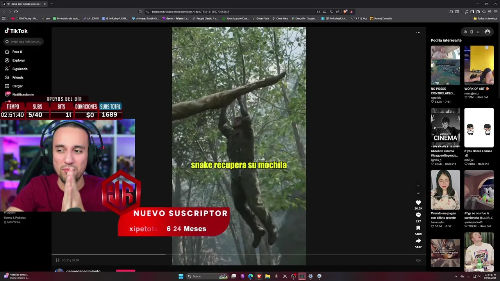Go back in browser history

[4, 12]
